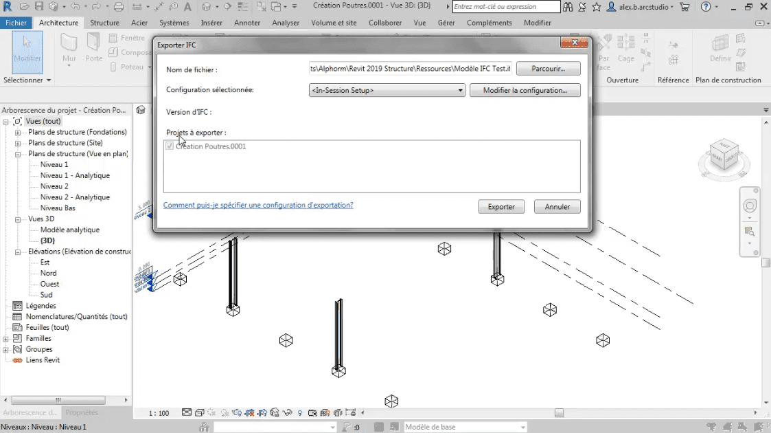Toggle the Création Poutres.0001 project checkbox
The width and height of the screenshot is (771, 433).
click(x=170, y=146)
